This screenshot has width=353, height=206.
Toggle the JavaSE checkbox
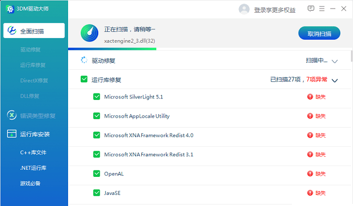[97, 192]
